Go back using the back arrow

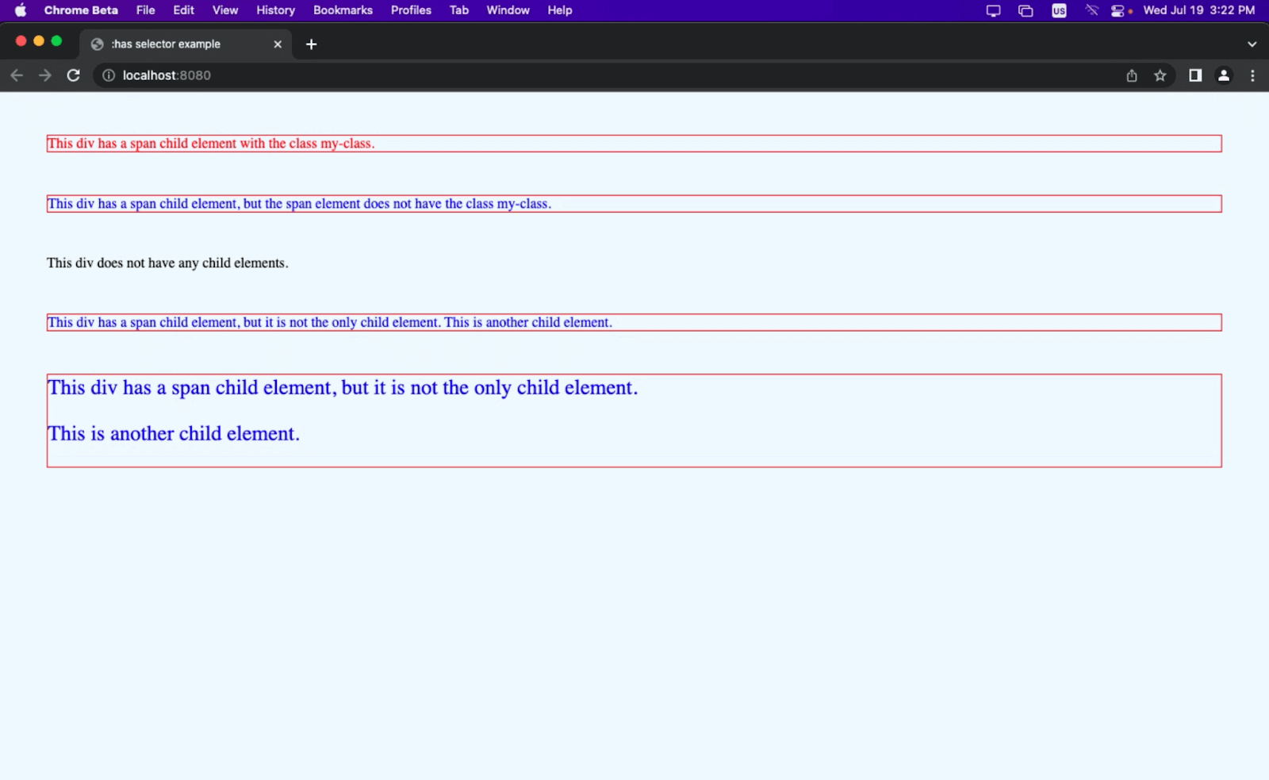(x=17, y=75)
